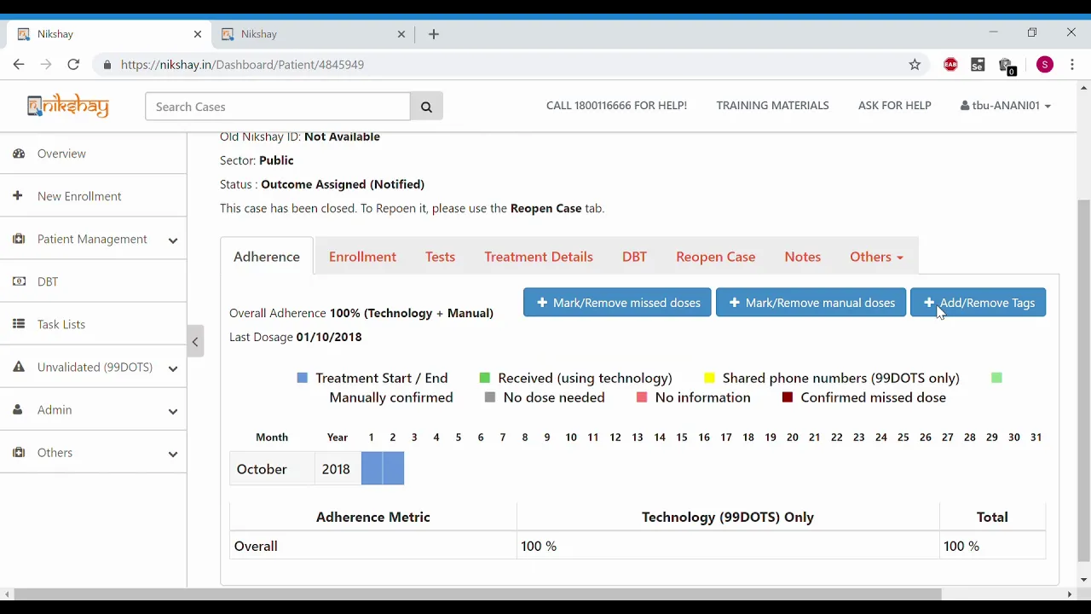
Task: Click the Nikshay logo
Action: click(68, 106)
